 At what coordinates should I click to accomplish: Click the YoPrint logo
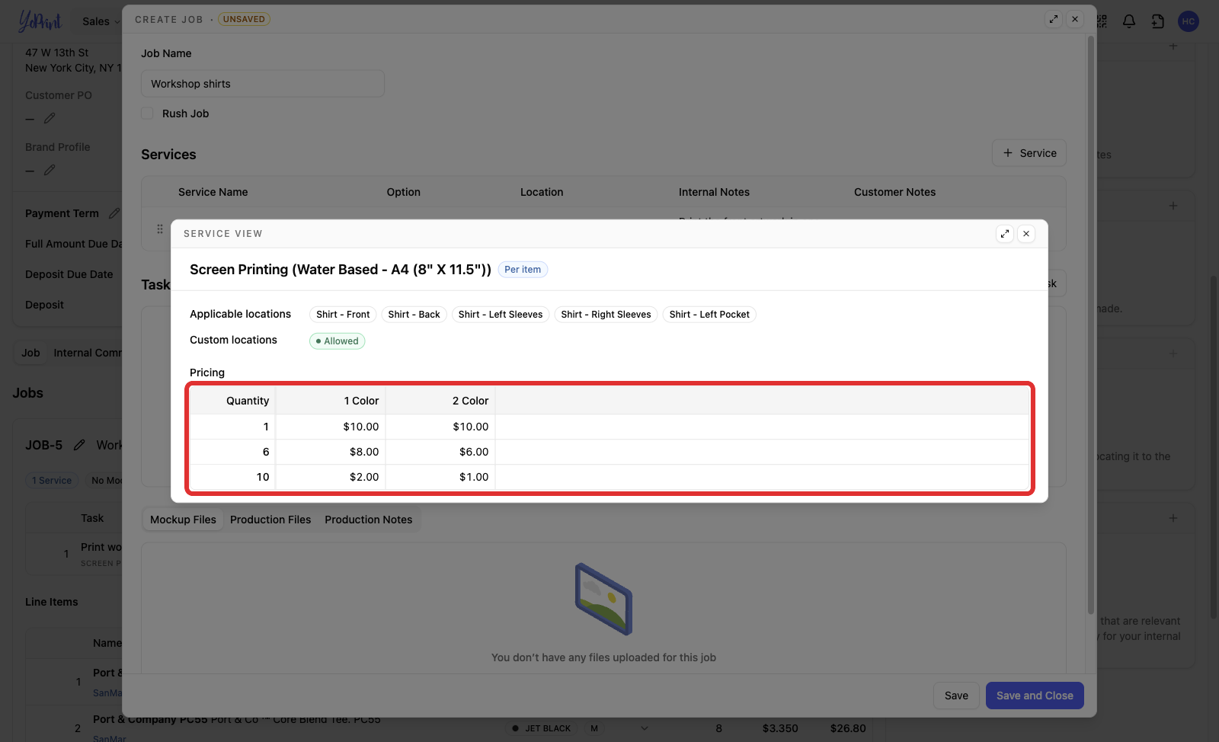coord(40,21)
